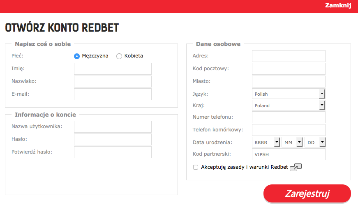The image size is (358, 207).
Task: Focus the Nazwa użytkownika field
Action: click(113, 126)
